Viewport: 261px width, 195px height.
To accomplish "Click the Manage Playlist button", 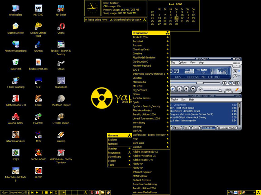I will click(227, 128).
